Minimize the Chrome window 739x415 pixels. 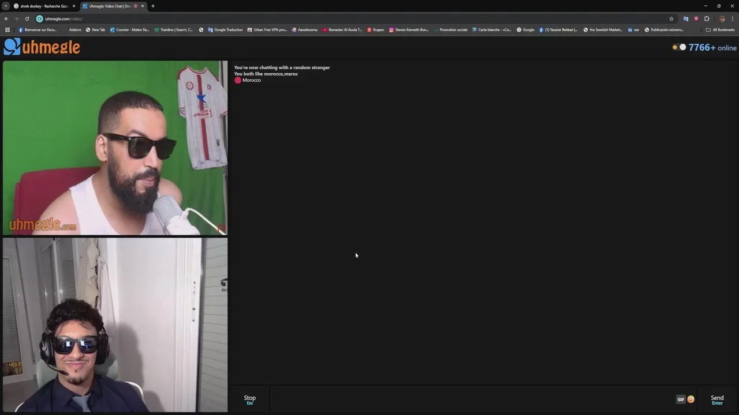706,6
